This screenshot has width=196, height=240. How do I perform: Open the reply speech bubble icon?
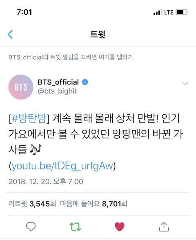pyautogui.click(x=31, y=227)
